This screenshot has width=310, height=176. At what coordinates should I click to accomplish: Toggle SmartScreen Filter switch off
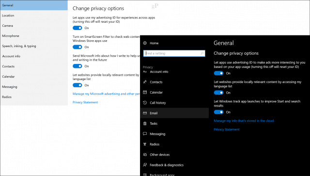(77, 47)
